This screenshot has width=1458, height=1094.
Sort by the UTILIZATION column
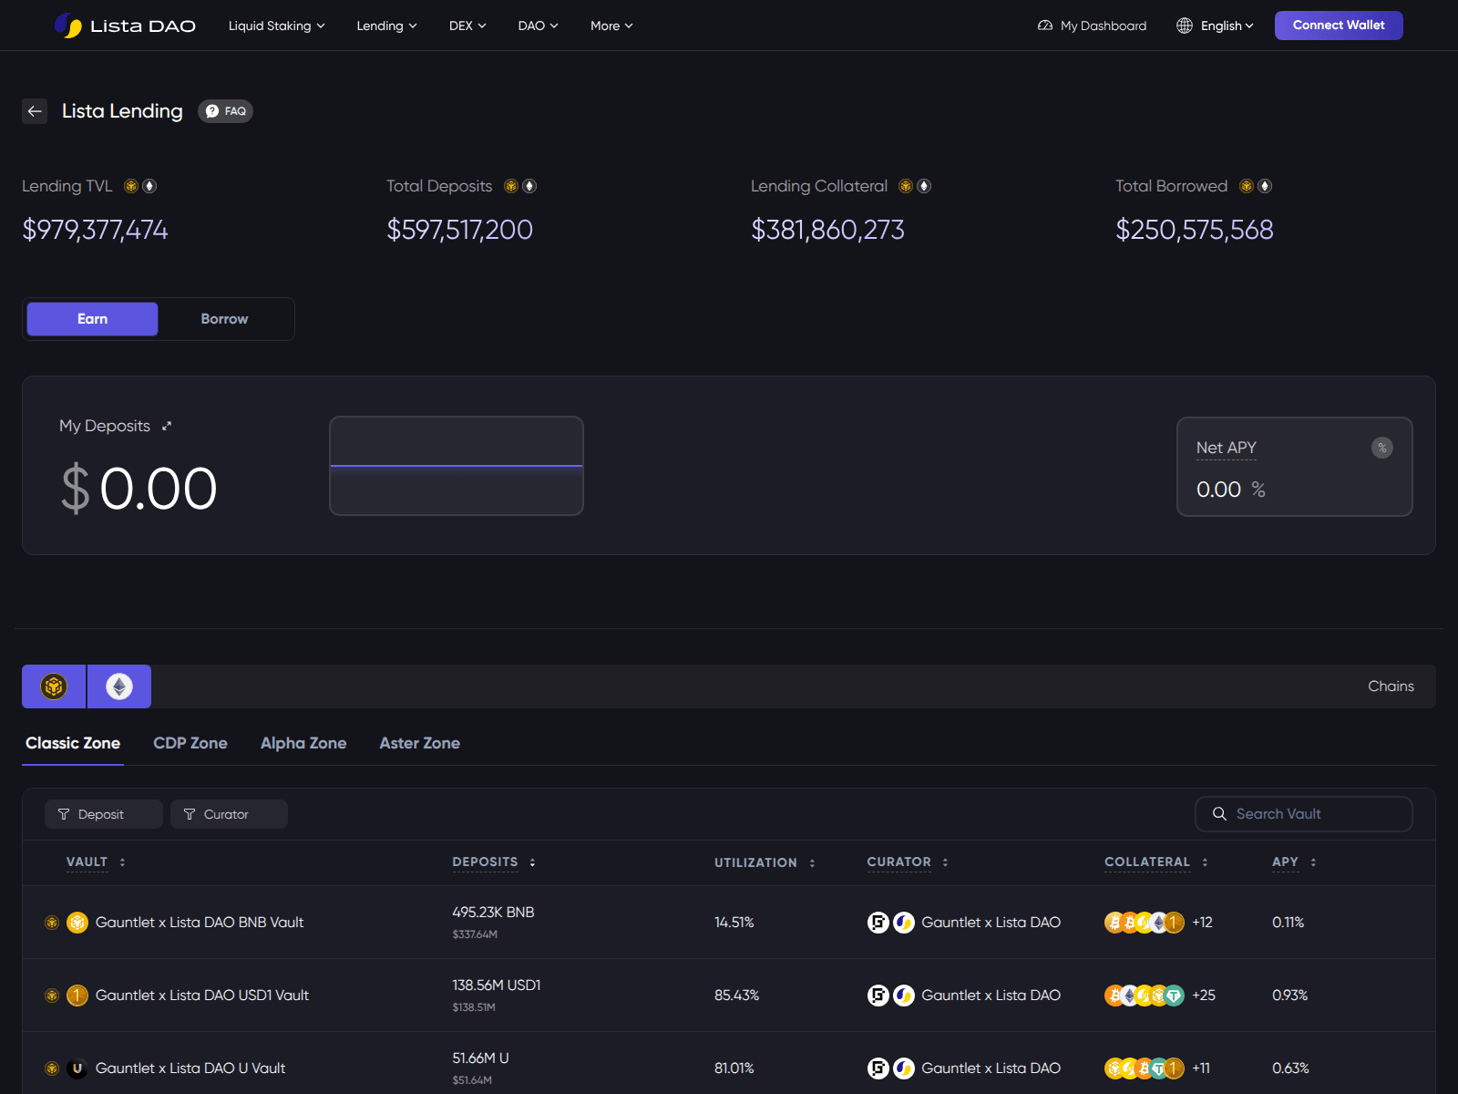tap(765, 862)
